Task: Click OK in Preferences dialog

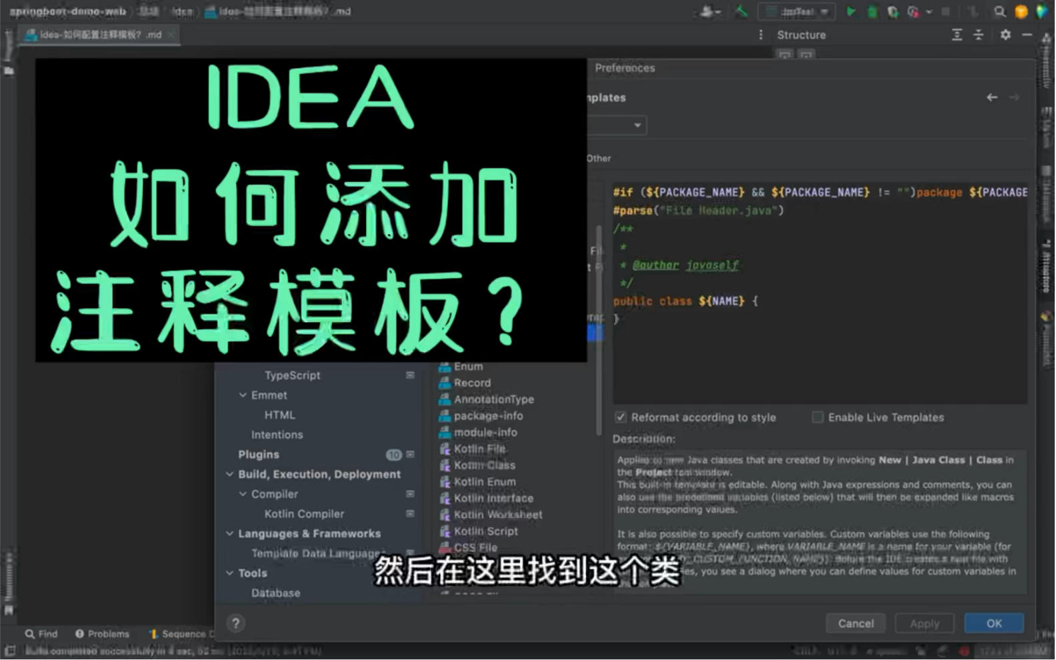Action: click(x=994, y=623)
